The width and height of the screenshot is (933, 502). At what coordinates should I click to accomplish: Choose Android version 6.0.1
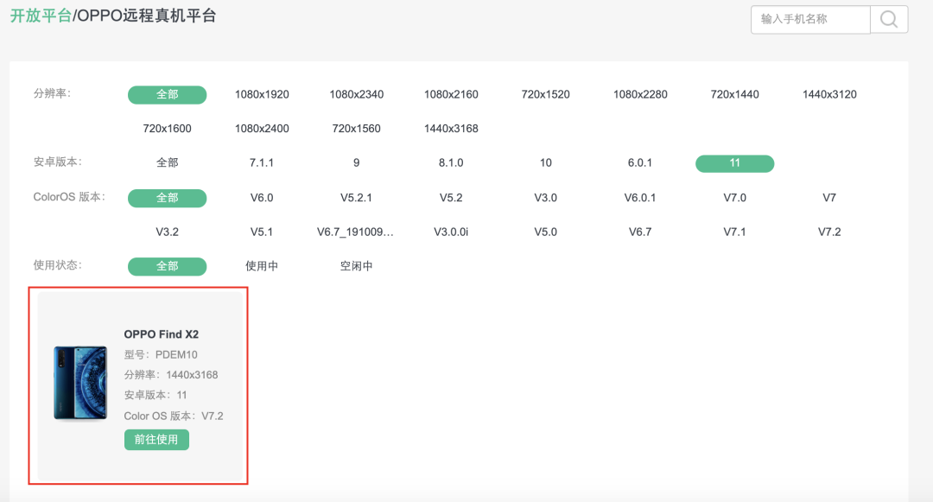click(x=640, y=163)
